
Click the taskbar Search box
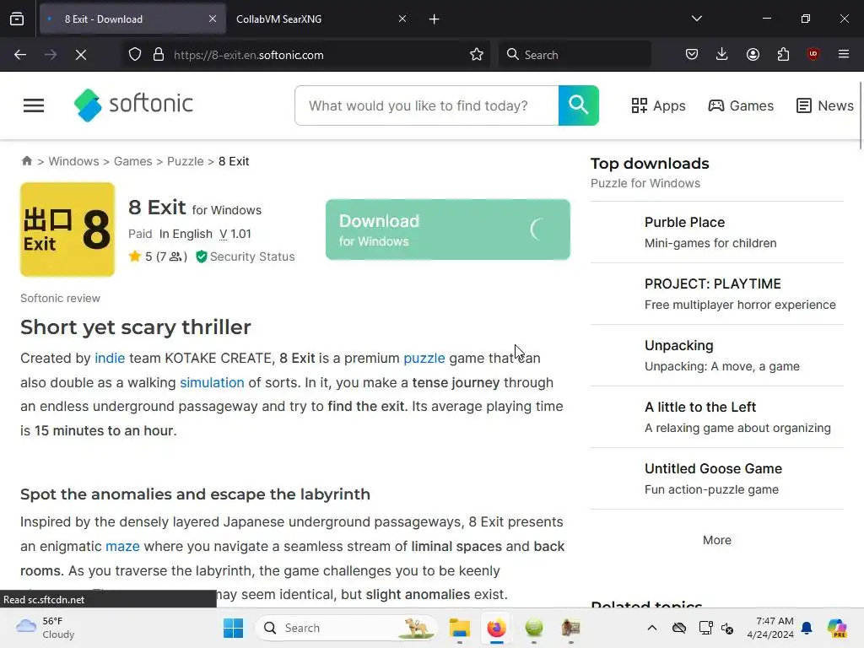tap(347, 628)
